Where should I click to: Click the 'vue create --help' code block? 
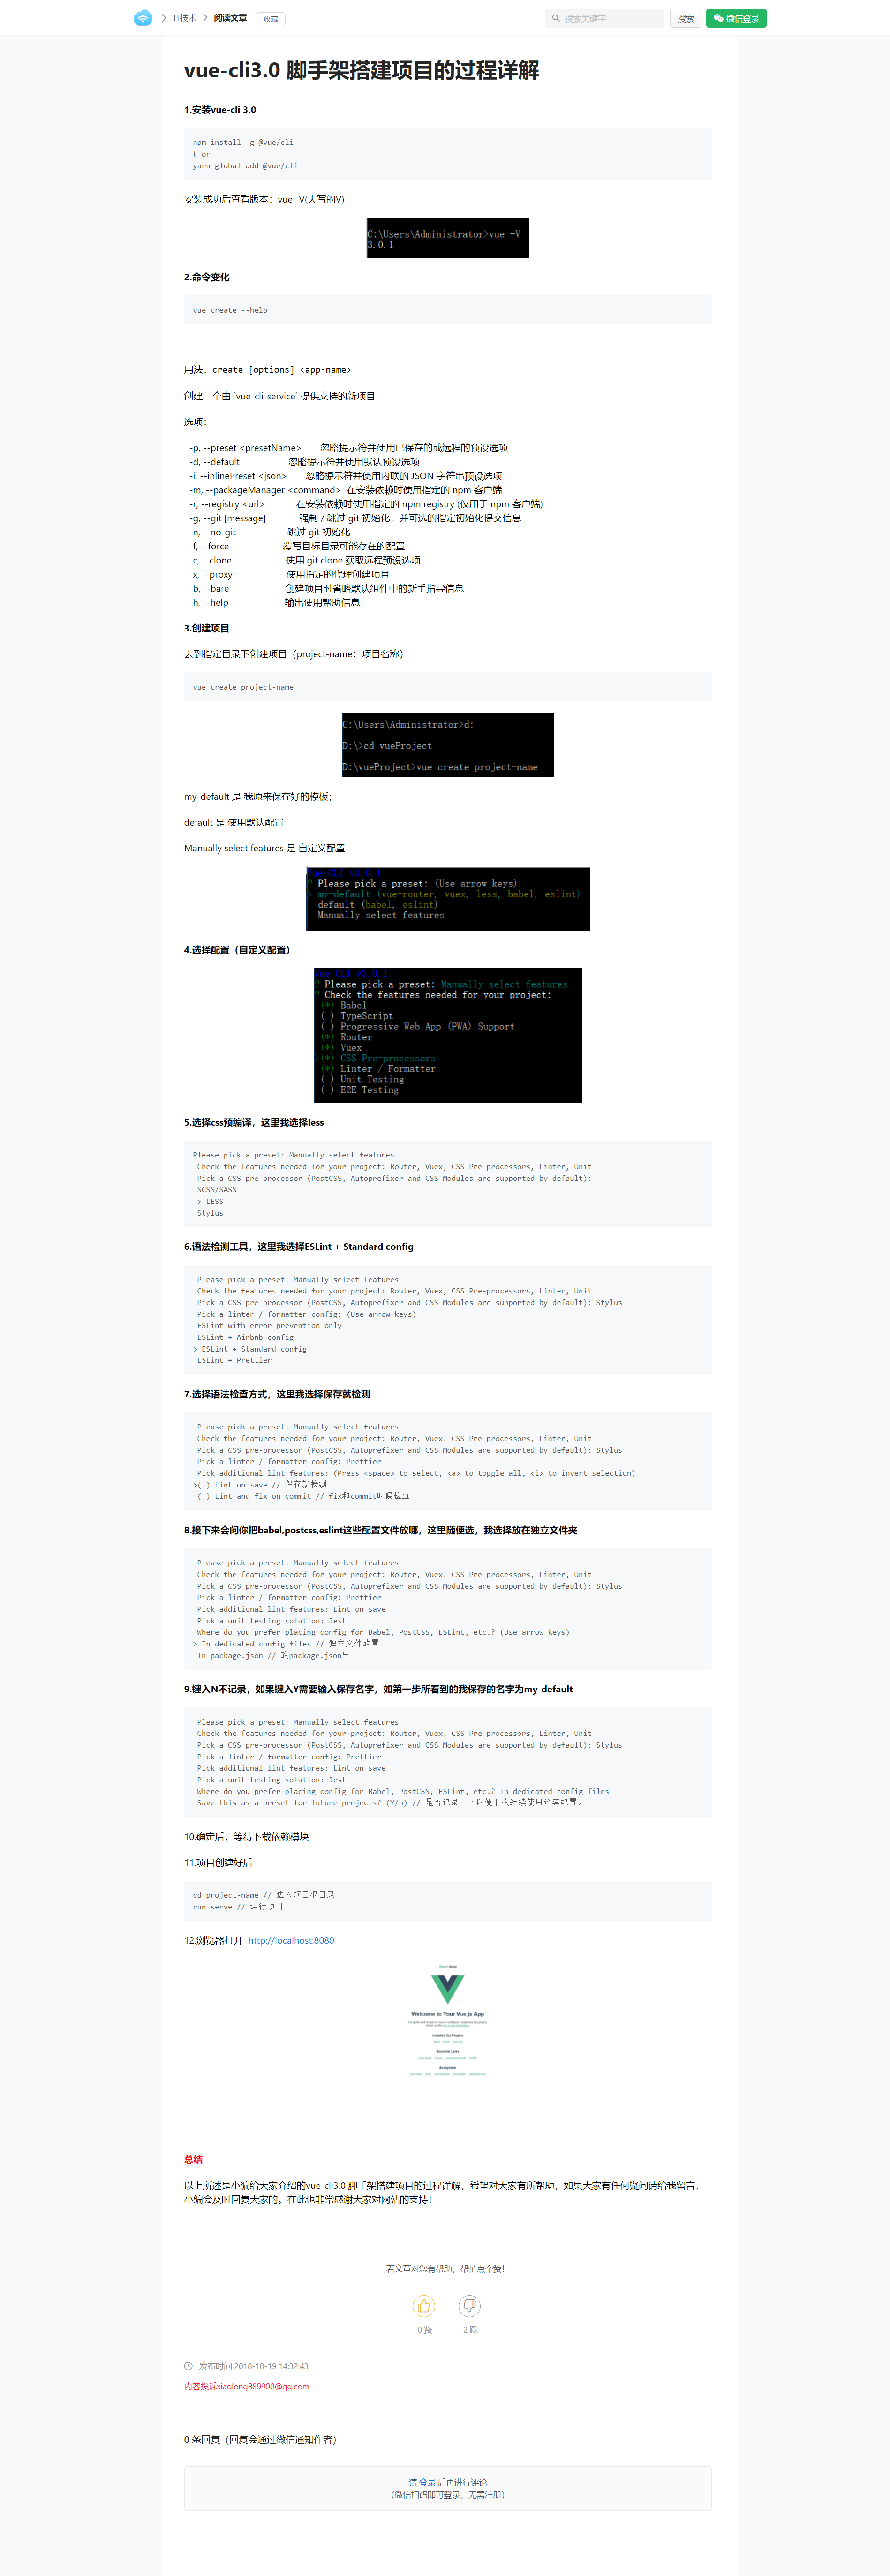pyautogui.click(x=448, y=310)
